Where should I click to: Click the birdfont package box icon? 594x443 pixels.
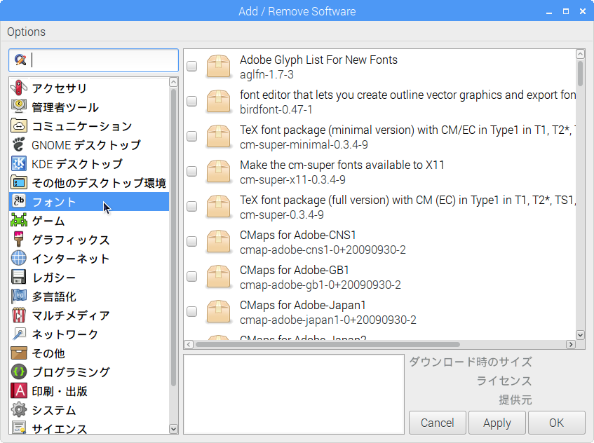pyautogui.click(x=218, y=102)
